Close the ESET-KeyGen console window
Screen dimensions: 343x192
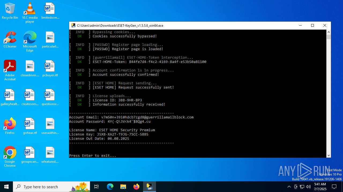point(325,26)
